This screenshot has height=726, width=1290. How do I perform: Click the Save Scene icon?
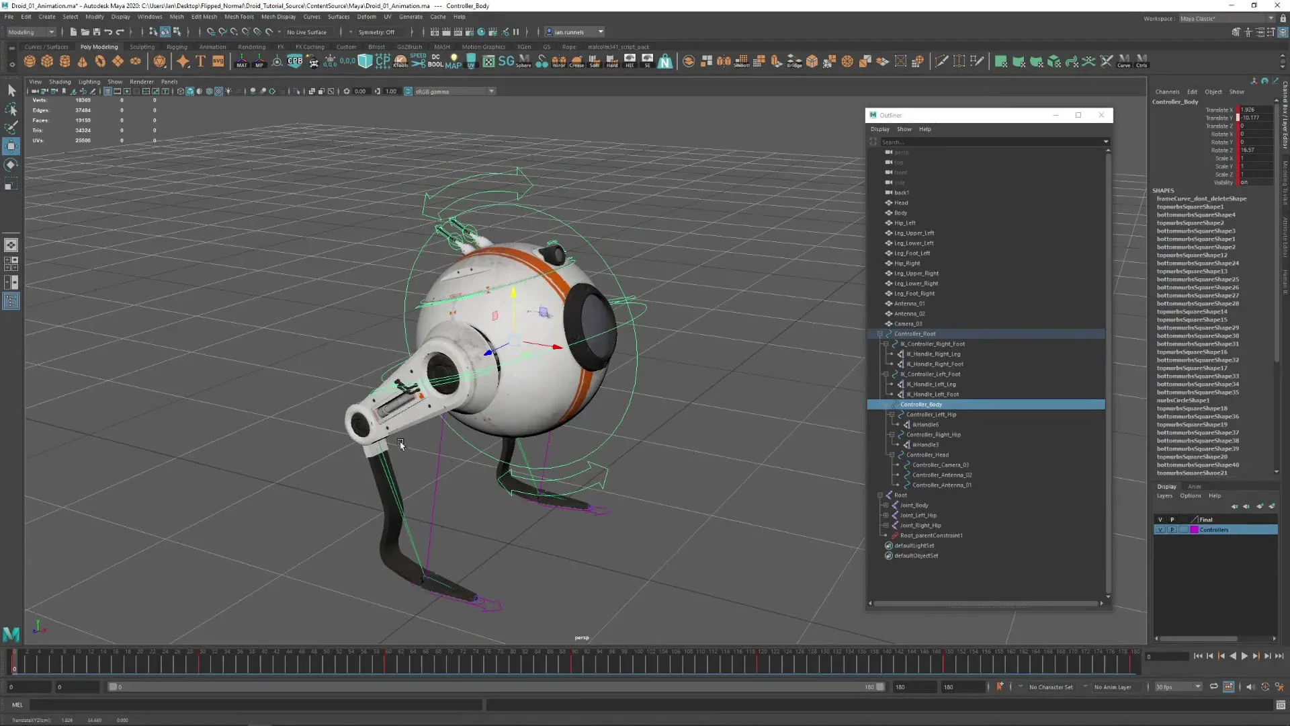tap(96, 32)
